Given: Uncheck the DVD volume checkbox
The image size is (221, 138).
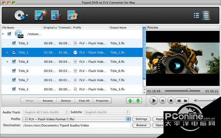Looking at the screenshot, I should (9, 34).
